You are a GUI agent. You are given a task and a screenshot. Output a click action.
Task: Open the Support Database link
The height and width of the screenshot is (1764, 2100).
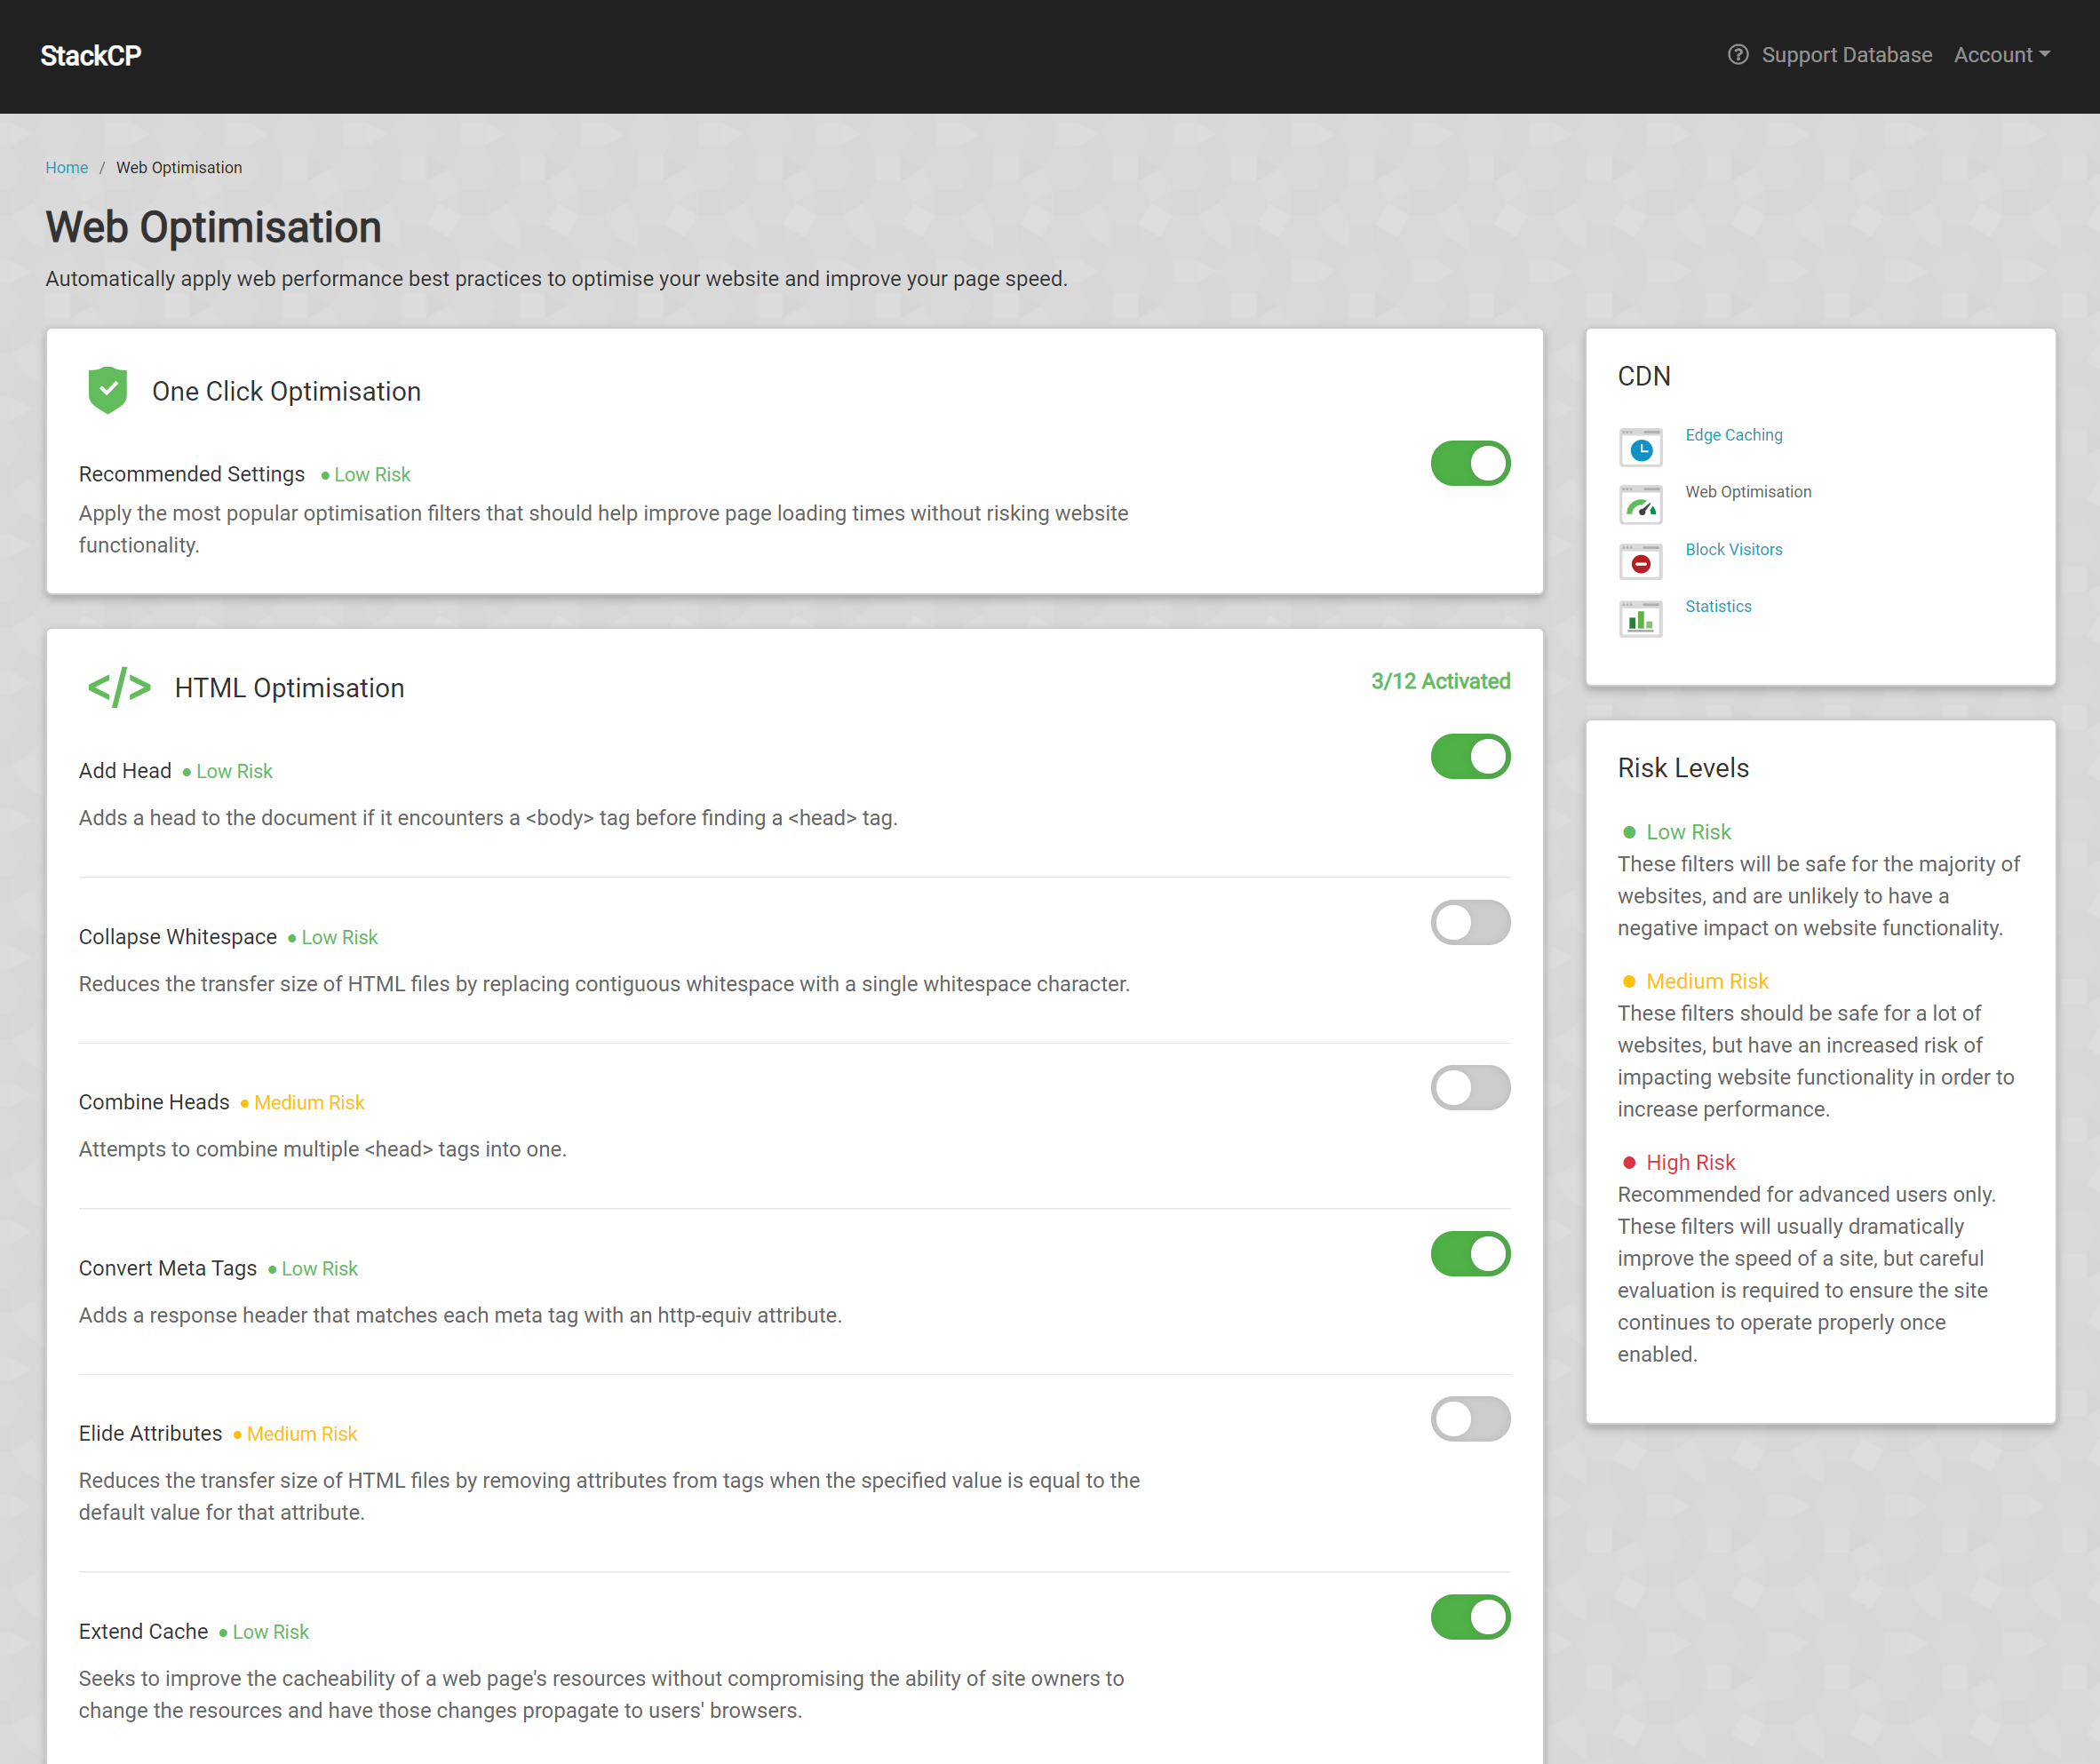coord(1846,55)
